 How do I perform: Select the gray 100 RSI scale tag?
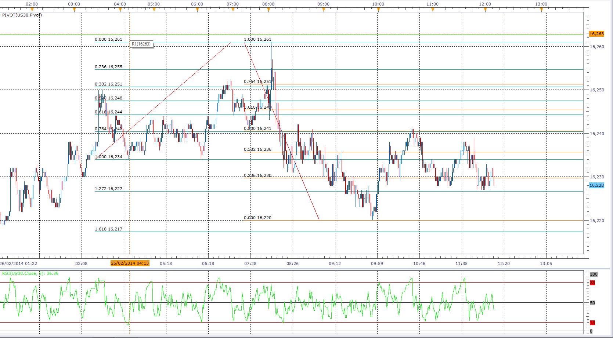coord(594,274)
